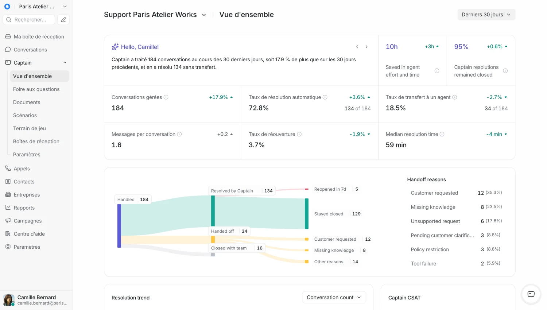Screen dimensions: 547x310
Task: Click info icon beside Taux de réouverture
Action: point(299,134)
